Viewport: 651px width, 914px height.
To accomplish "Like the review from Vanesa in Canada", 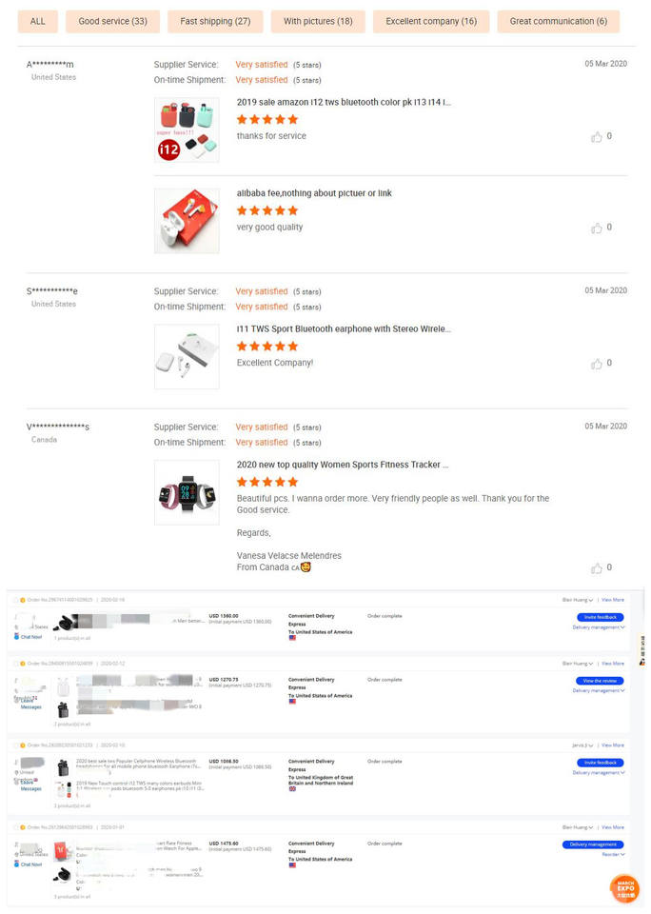I will click(x=597, y=568).
